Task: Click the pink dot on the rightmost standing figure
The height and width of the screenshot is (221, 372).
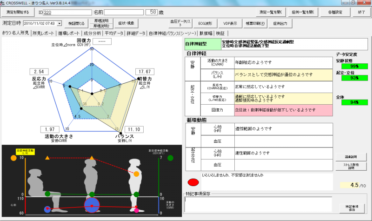Action: click(x=136, y=211)
